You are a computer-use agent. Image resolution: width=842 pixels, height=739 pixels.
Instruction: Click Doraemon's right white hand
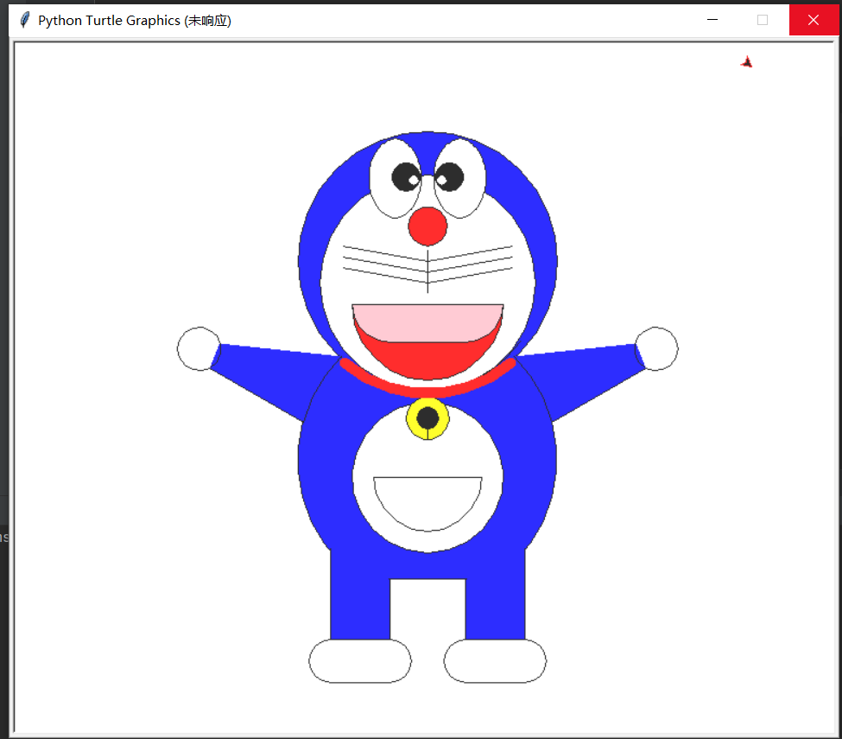[656, 348]
